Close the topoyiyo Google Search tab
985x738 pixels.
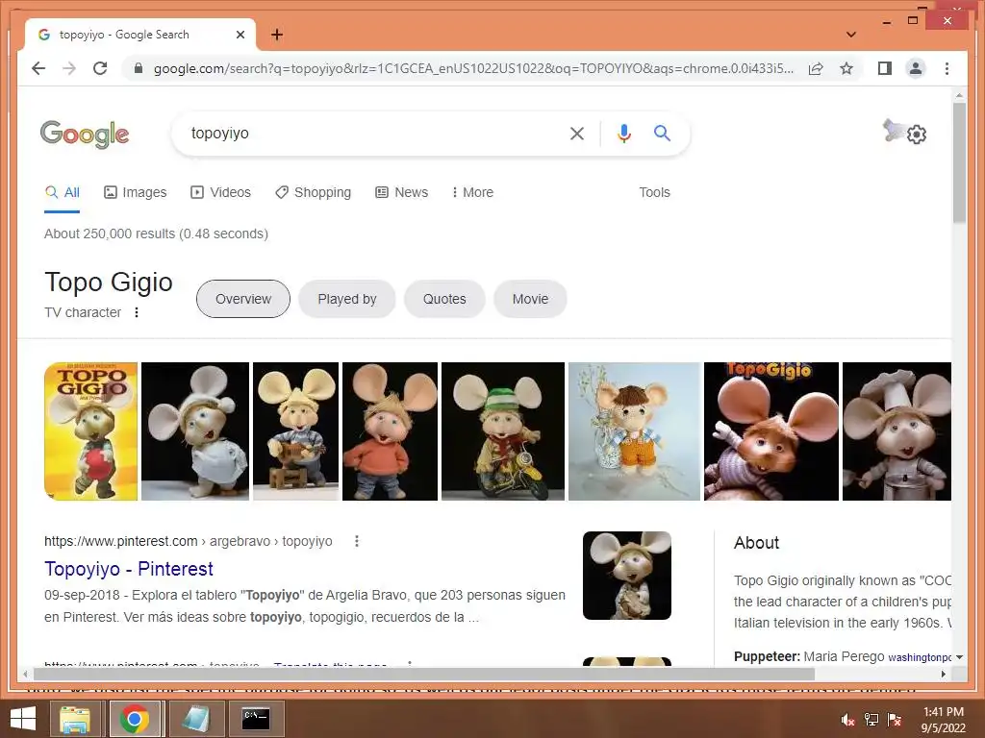click(240, 35)
